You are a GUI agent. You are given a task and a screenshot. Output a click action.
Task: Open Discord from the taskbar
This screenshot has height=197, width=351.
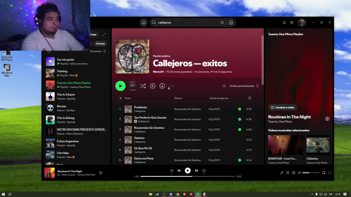pyautogui.click(x=171, y=194)
